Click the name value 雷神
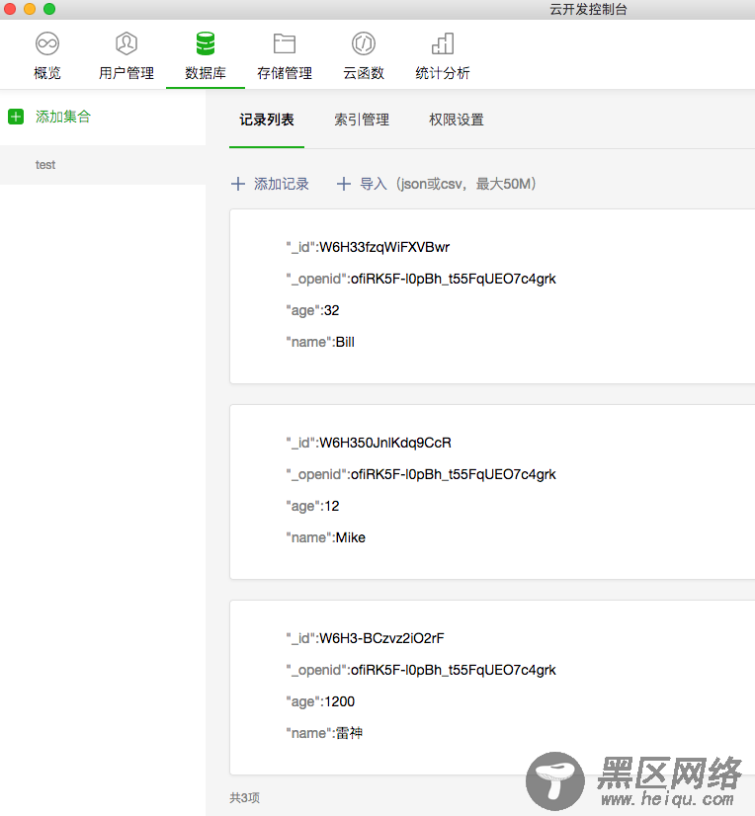Viewport: 755px width, 816px height. [x=349, y=733]
